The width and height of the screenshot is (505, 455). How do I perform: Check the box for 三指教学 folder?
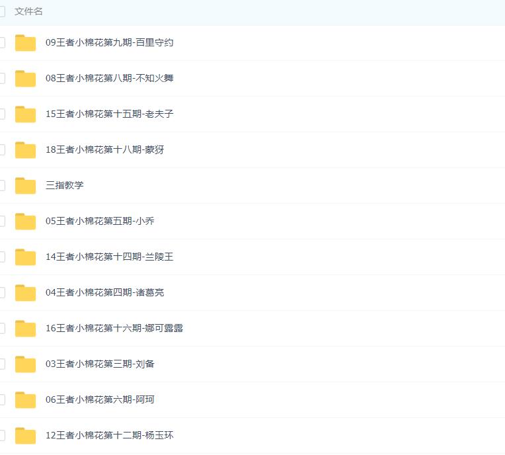tap(2, 186)
